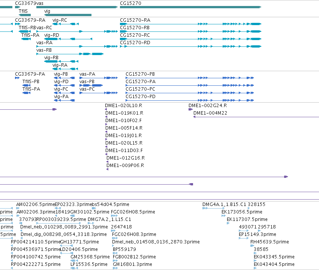
Task: Click clone end DME1-010F02.F
Action: click(x=123, y=121)
